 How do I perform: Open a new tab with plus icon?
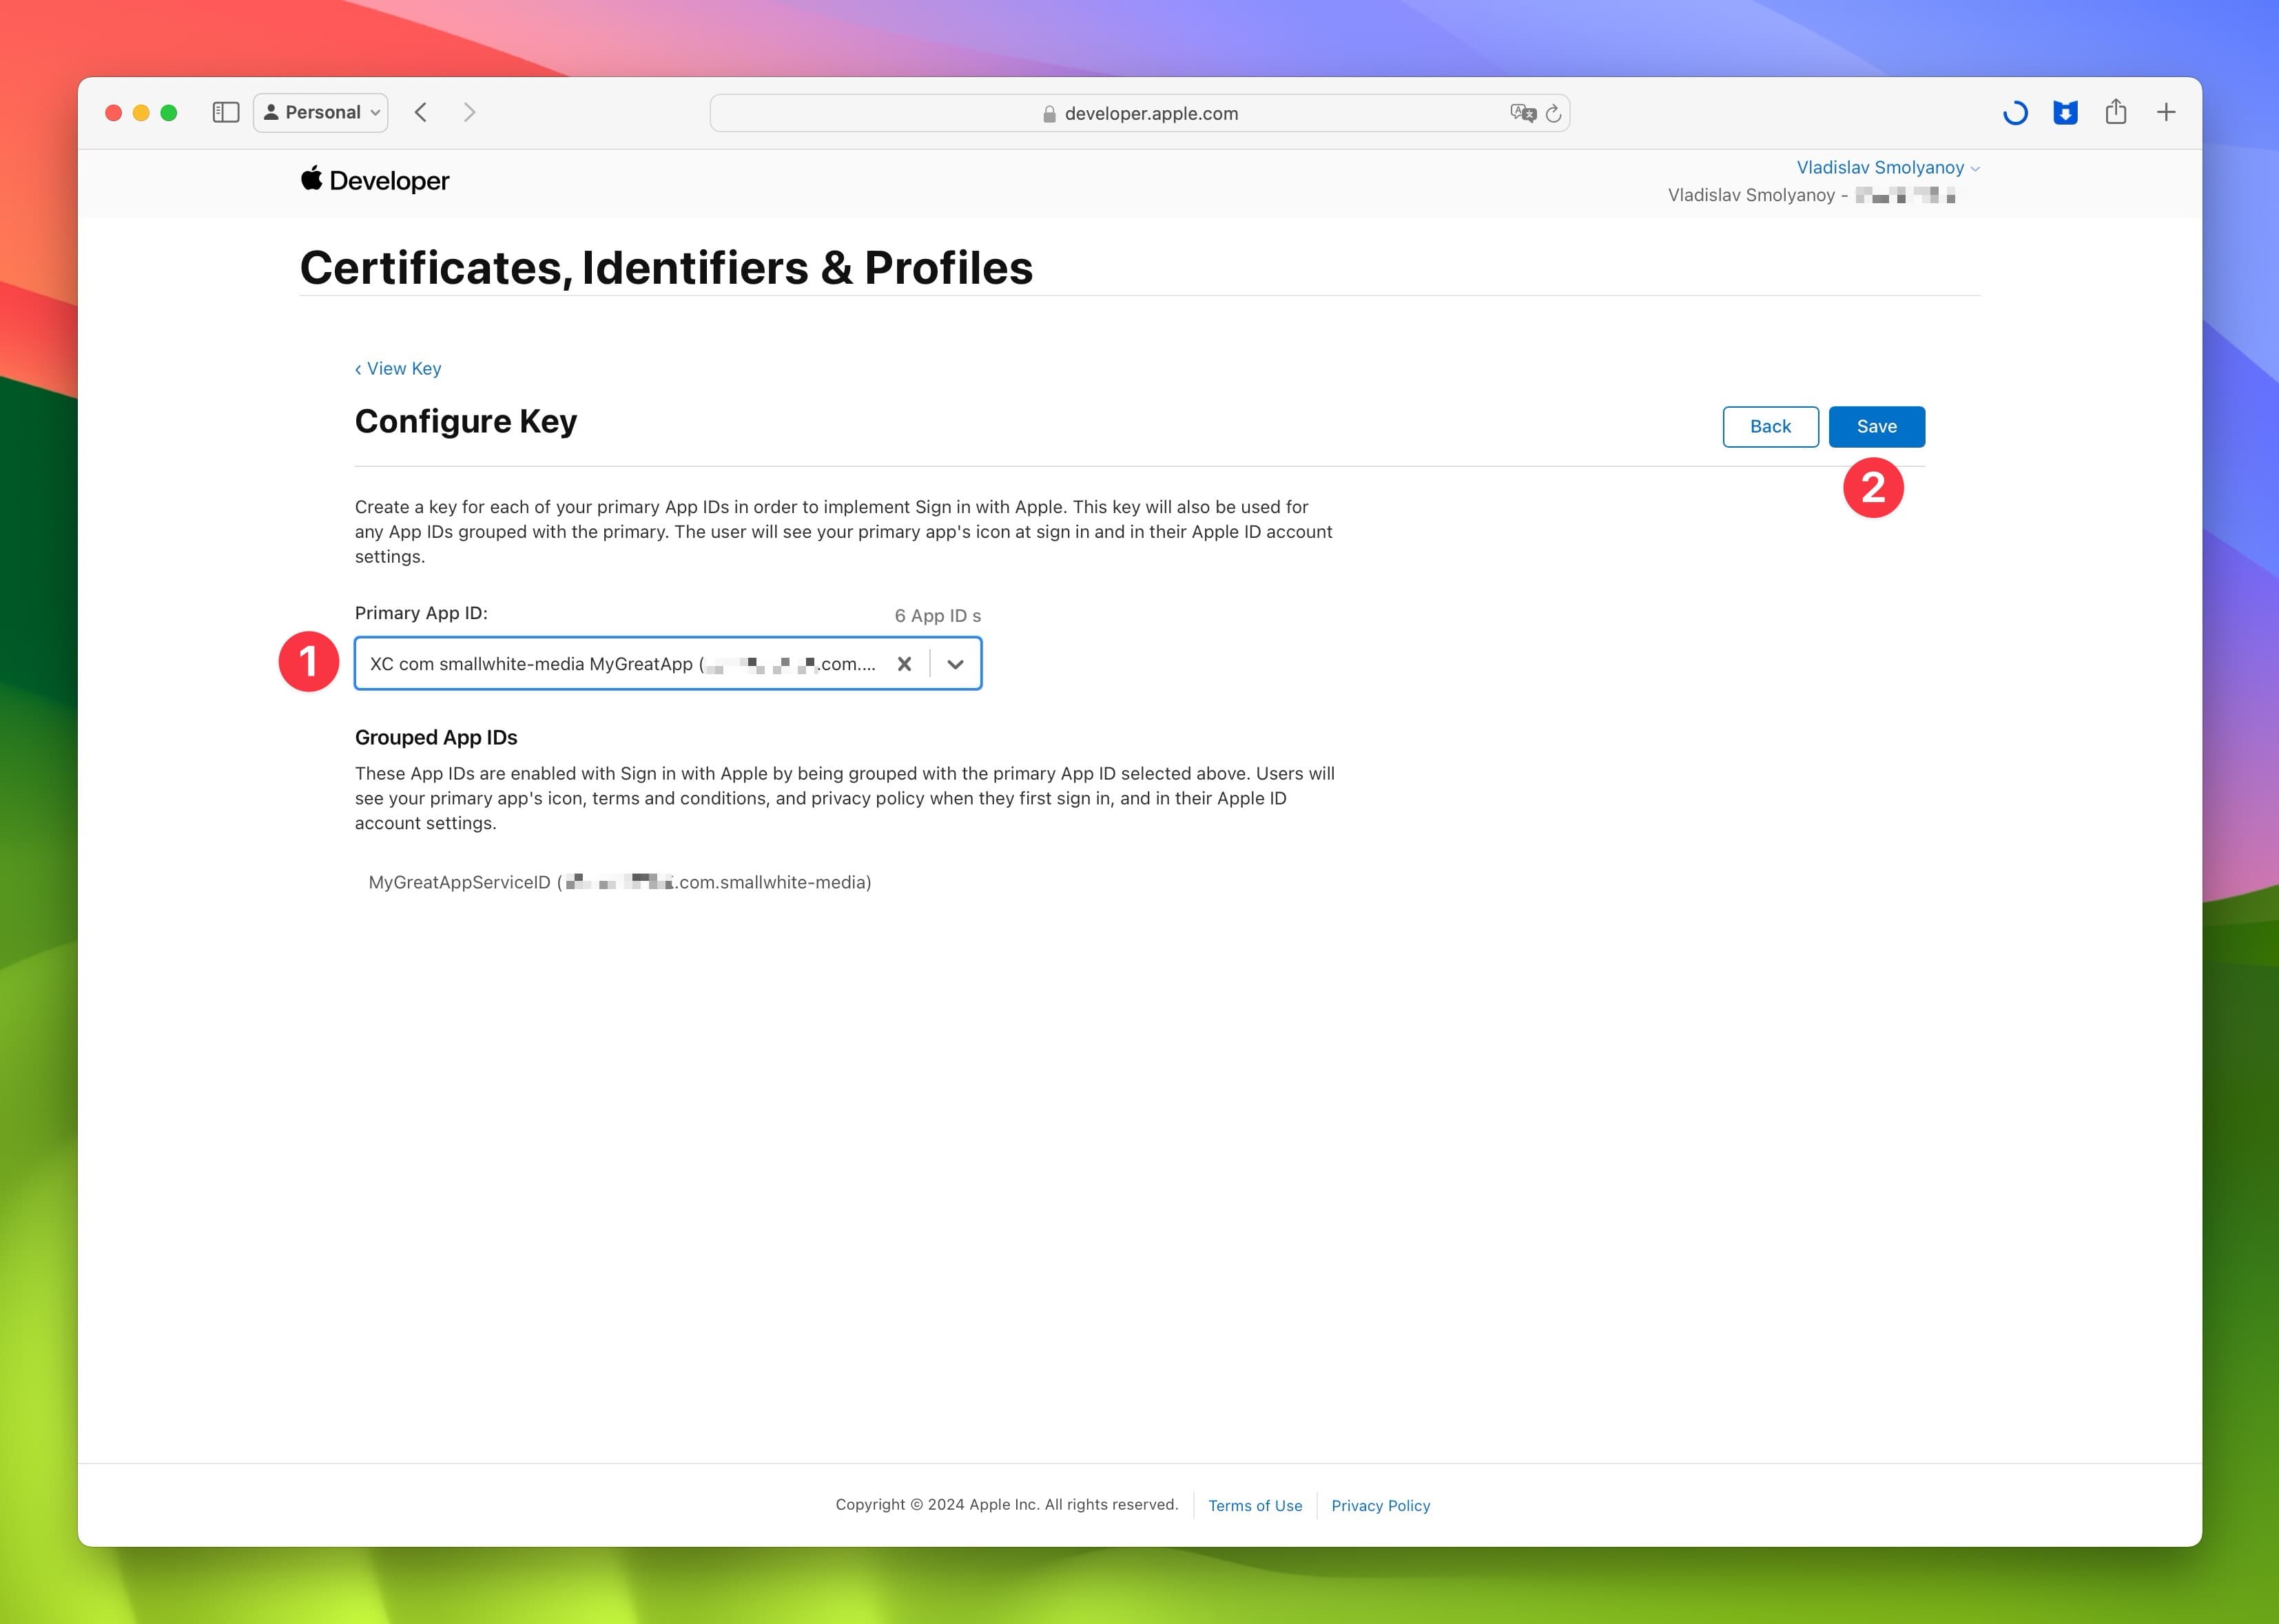click(x=2166, y=112)
